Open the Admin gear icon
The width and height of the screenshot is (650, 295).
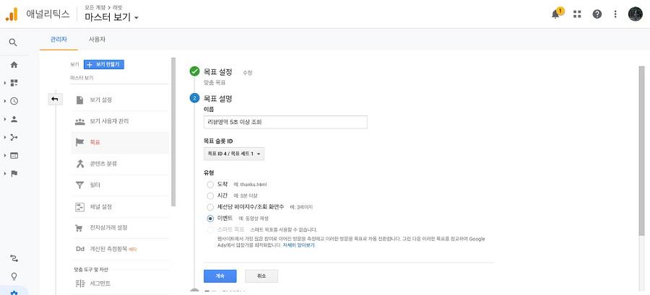pos(14,293)
